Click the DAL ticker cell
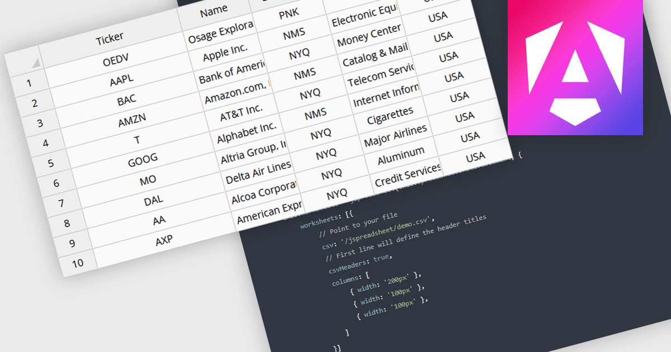Screen dimensions: 671x352 pyautogui.click(x=154, y=201)
